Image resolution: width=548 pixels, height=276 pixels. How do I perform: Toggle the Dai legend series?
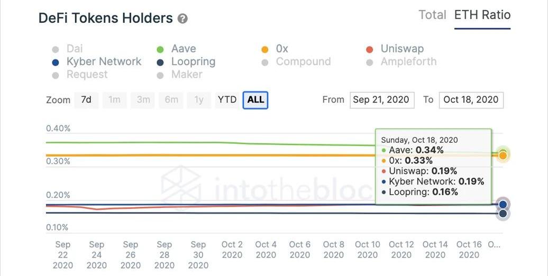(x=75, y=49)
